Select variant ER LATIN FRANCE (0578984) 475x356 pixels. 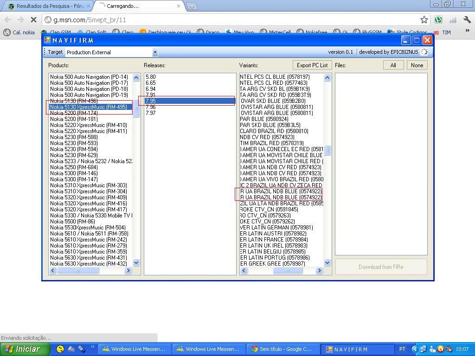click(x=282, y=240)
